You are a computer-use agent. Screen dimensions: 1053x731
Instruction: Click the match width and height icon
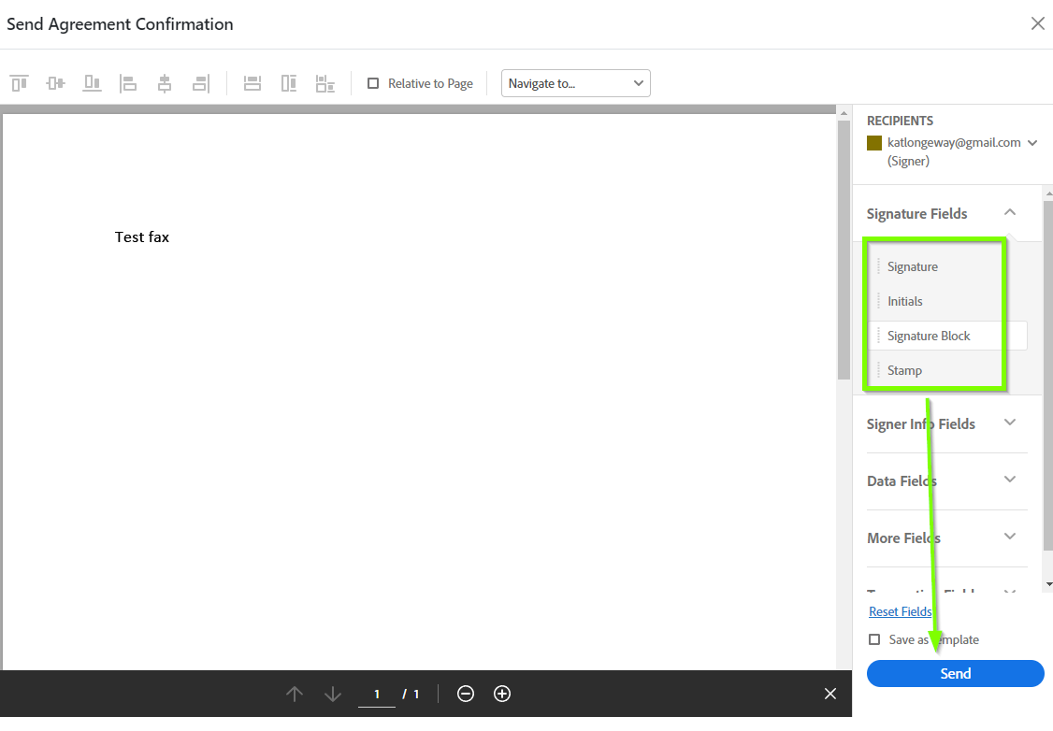pyautogui.click(x=325, y=83)
